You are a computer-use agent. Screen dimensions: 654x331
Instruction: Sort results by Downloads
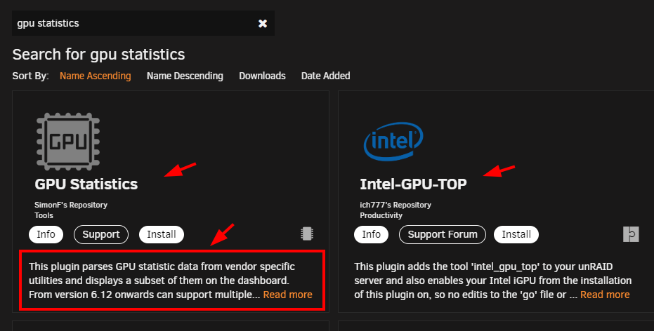tap(262, 76)
